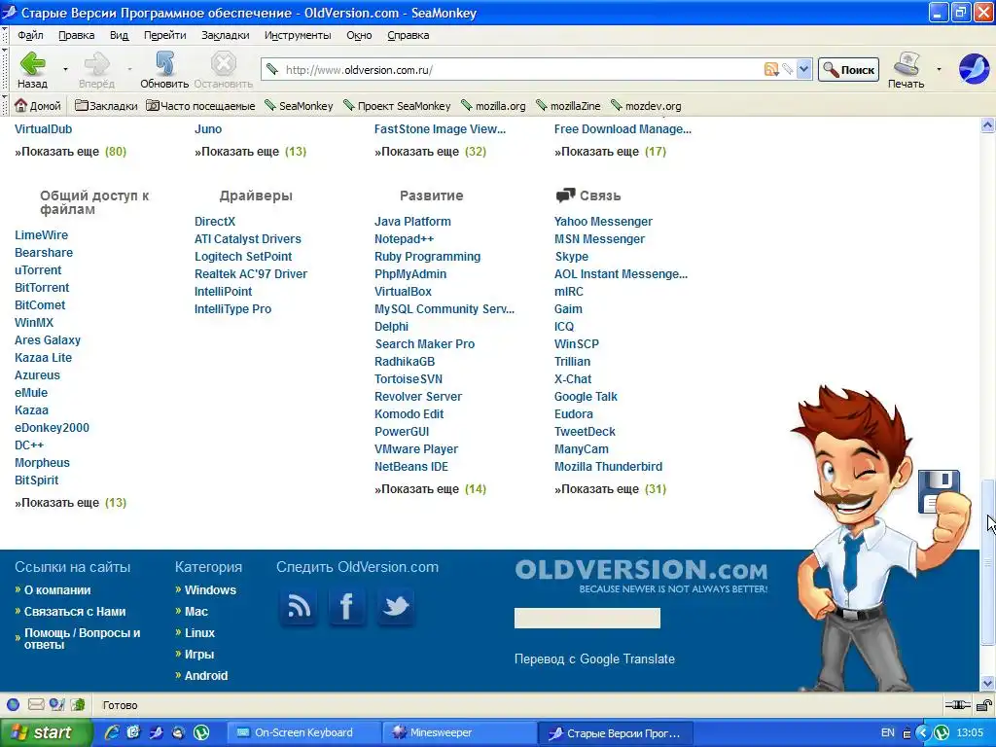Open the Вид menu
This screenshot has height=747, width=996.
tap(119, 36)
